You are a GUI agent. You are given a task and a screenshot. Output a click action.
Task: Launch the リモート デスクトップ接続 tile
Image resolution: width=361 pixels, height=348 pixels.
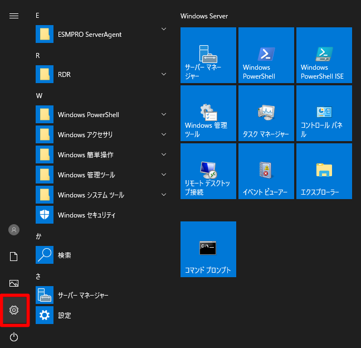tap(208, 171)
